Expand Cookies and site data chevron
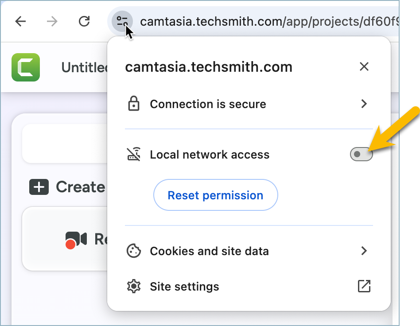 [364, 251]
